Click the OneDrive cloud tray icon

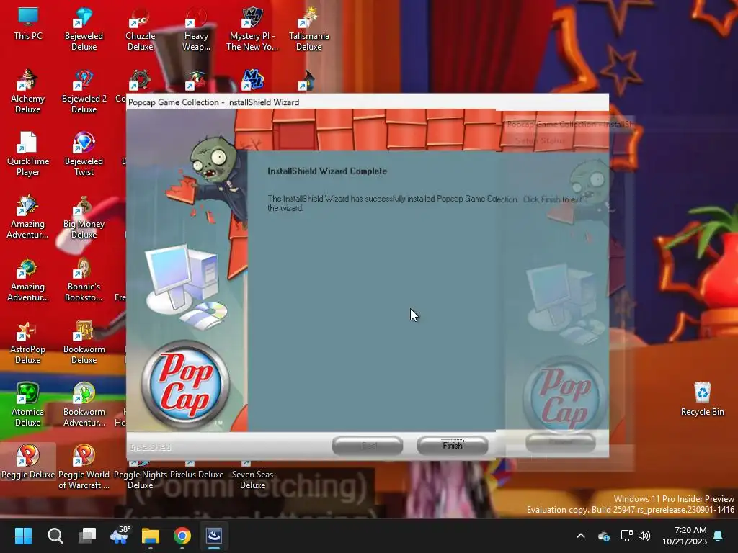603,536
